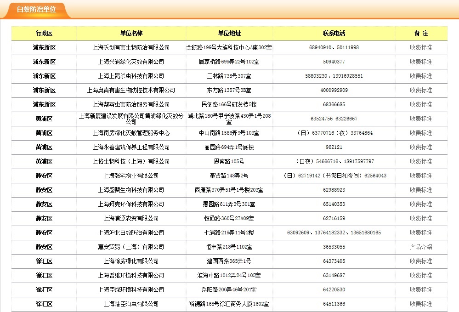Open 收费标准 in the 上海奥肯有害生物防控技术有限公司 row
This screenshot has height=312, width=459.
(x=421, y=90)
